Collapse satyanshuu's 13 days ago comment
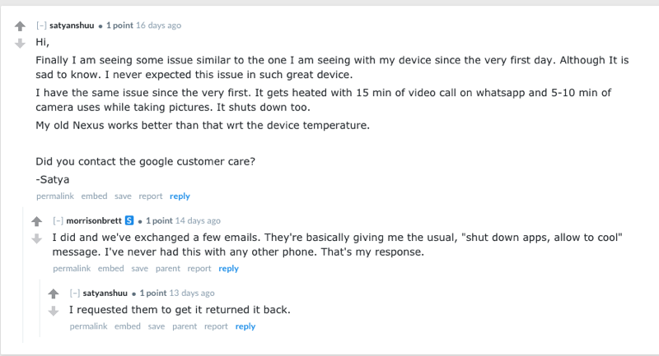659x356 pixels. [75, 293]
